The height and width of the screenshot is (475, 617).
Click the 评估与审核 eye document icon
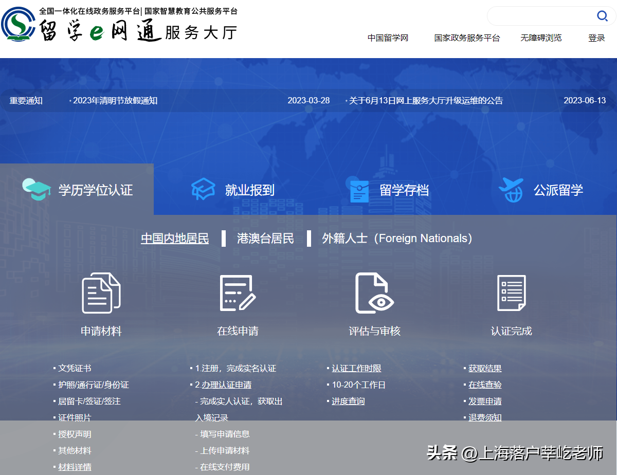pos(374,293)
